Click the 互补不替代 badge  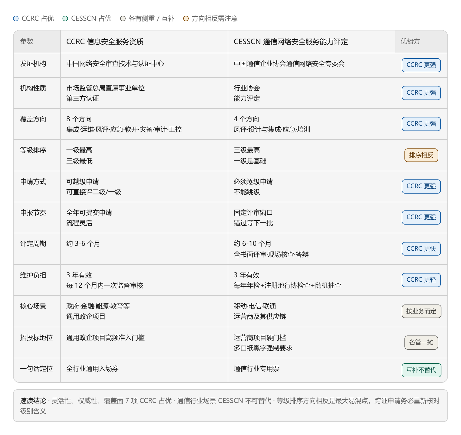point(421,370)
